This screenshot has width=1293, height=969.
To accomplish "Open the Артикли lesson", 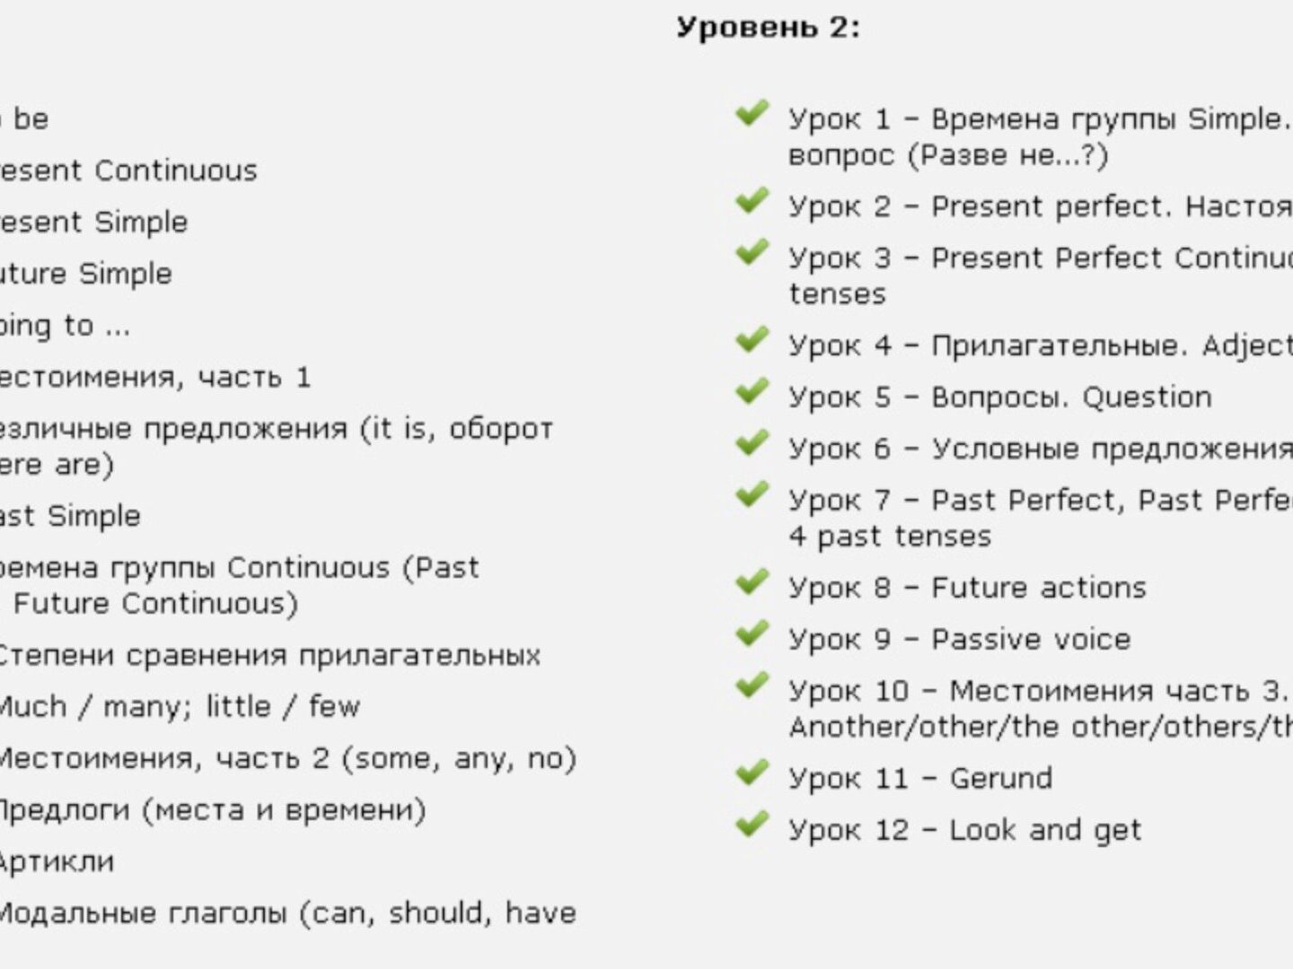I will pos(56,862).
